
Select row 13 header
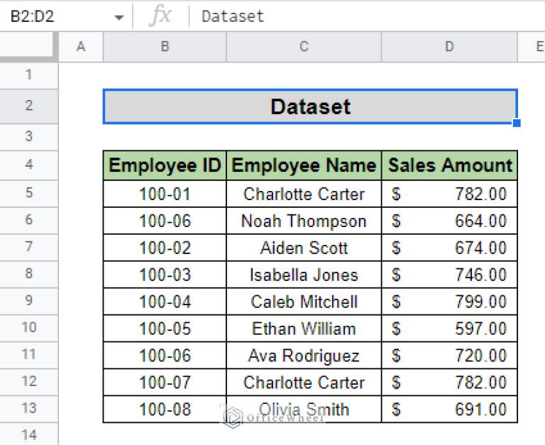(x=29, y=408)
